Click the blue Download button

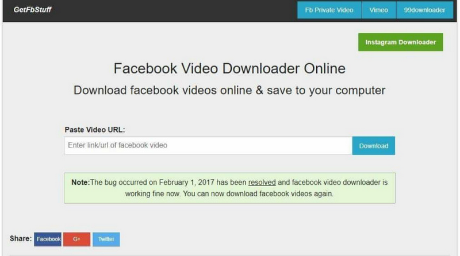373,146
